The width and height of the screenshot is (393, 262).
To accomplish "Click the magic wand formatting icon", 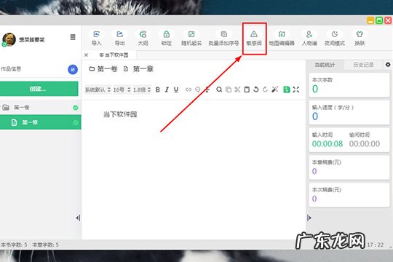I will click(x=274, y=90).
